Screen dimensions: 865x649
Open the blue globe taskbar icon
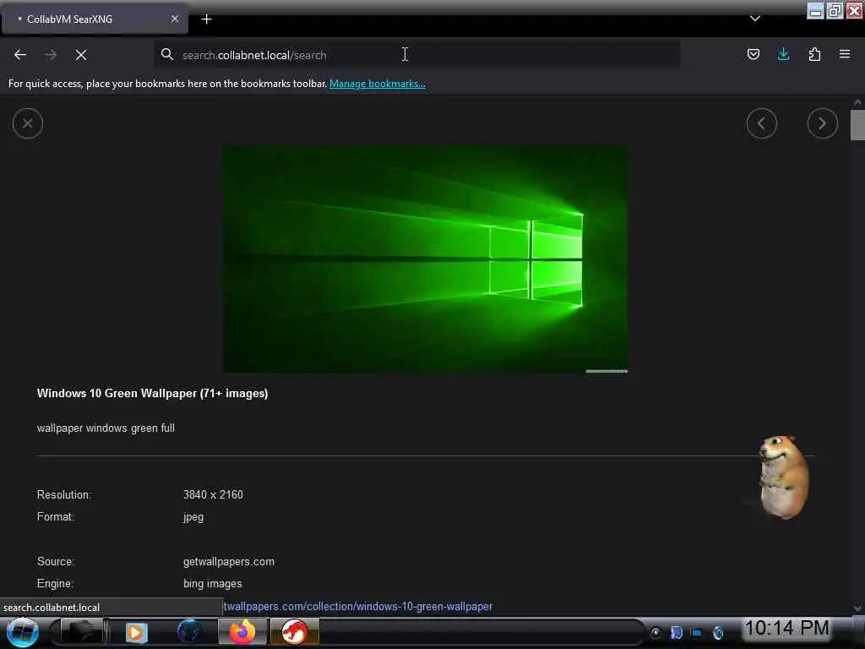[188, 631]
